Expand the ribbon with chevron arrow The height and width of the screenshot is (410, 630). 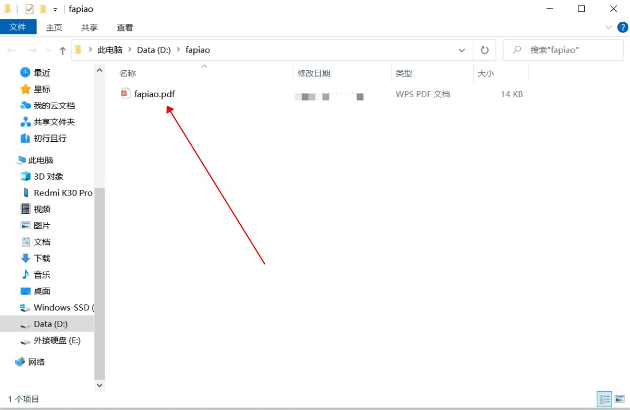pos(608,27)
